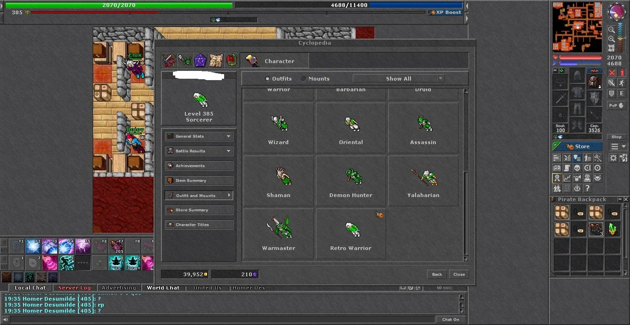Open the help question mark icon
Viewport: 630px width, 325px height.
tap(587, 188)
